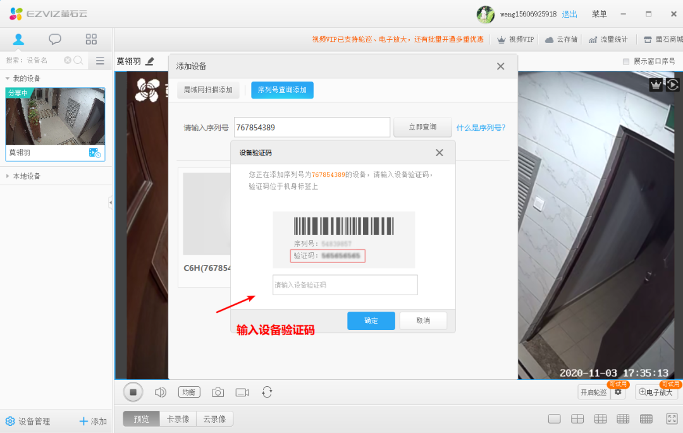683x433 pixels.
Task: Open 云存储 cloud storage
Action: pyautogui.click(x=566, y=39)
